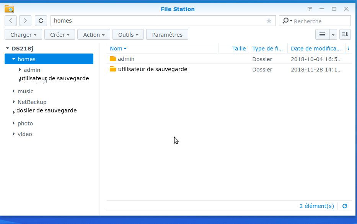Go forward with the right arrow button
This screenshot has width=357, height=224.
tap(25, 21)
